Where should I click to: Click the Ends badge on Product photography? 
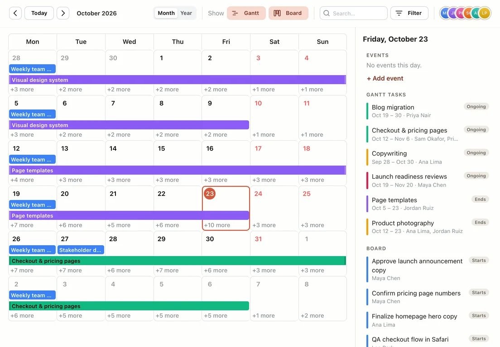pyautogui.click(x=480, y=223)
